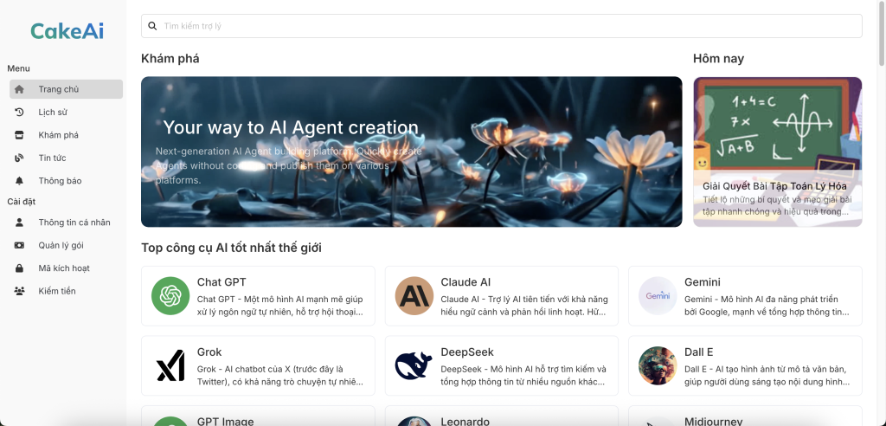Click the notification bell icon for Thông báo
The height and width of the screenshot is (426, 886).
[19, 181]
